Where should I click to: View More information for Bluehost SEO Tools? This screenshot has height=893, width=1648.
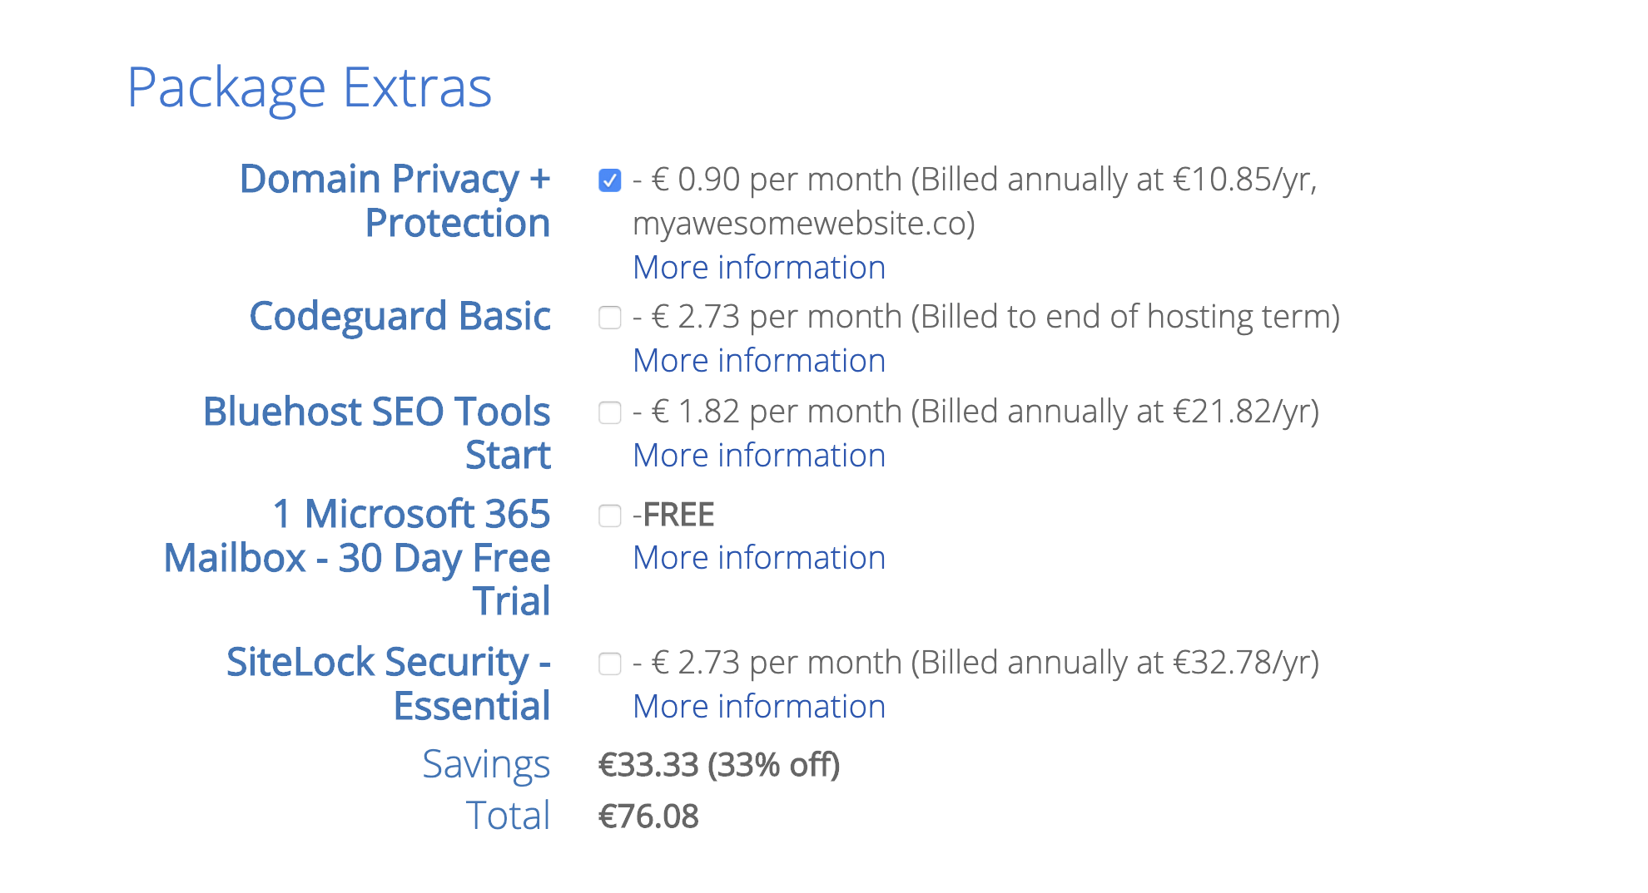pos(758,456)
